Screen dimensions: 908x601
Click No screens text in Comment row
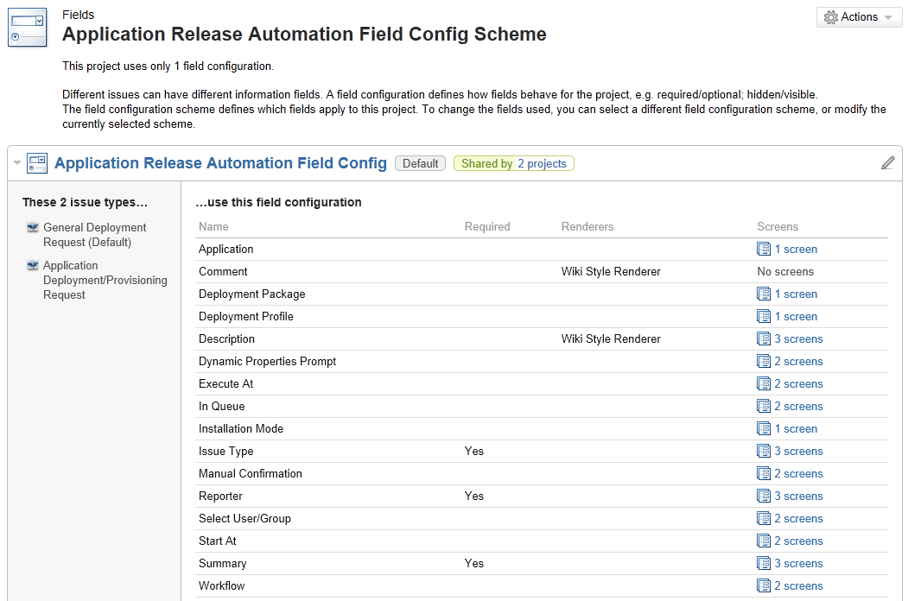tap(785, 271)
